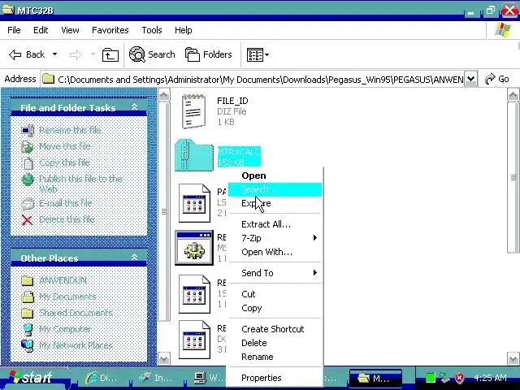Click Move this file link

(64, 146)
